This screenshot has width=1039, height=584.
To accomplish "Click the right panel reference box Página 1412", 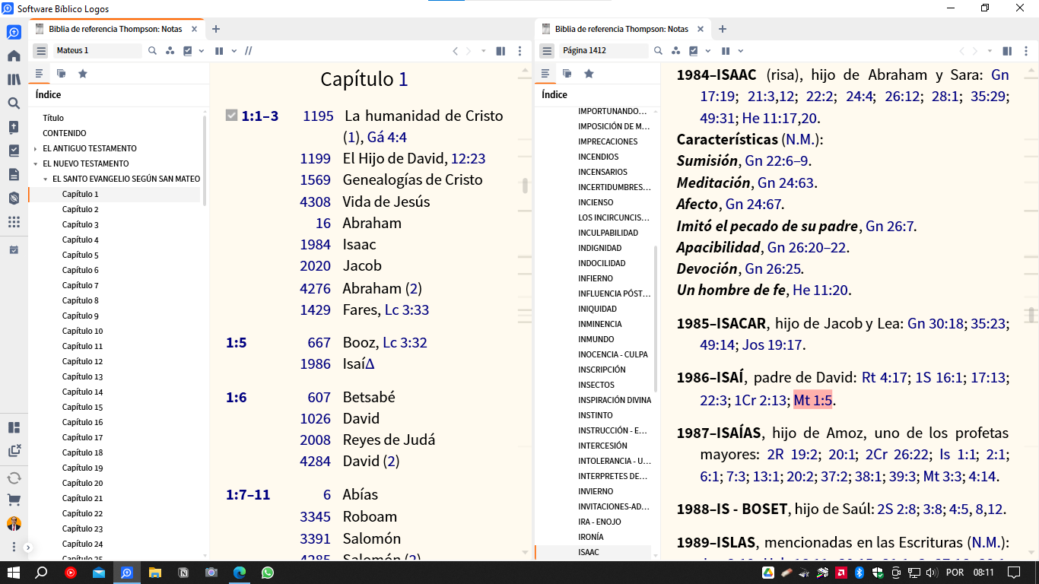I will pos(603,51).
